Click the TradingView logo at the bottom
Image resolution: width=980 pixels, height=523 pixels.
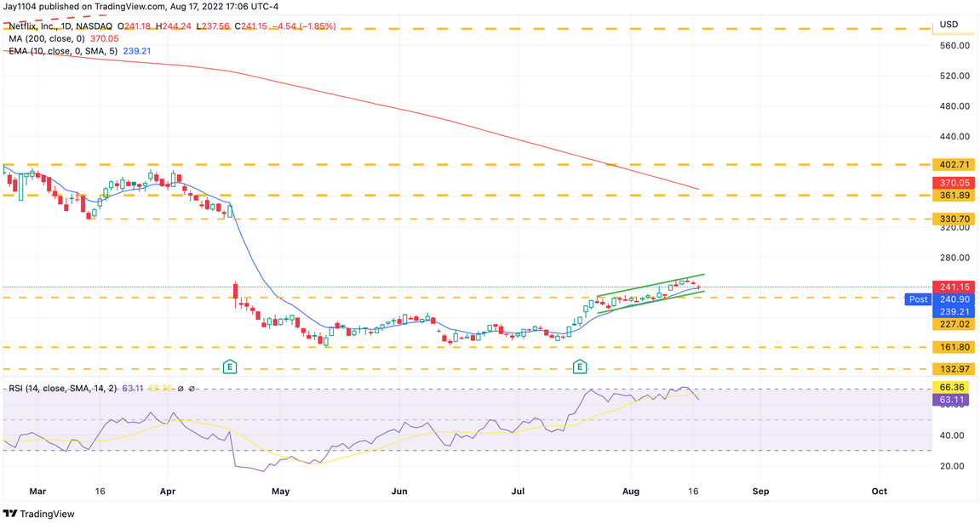(x=39, y=514)
